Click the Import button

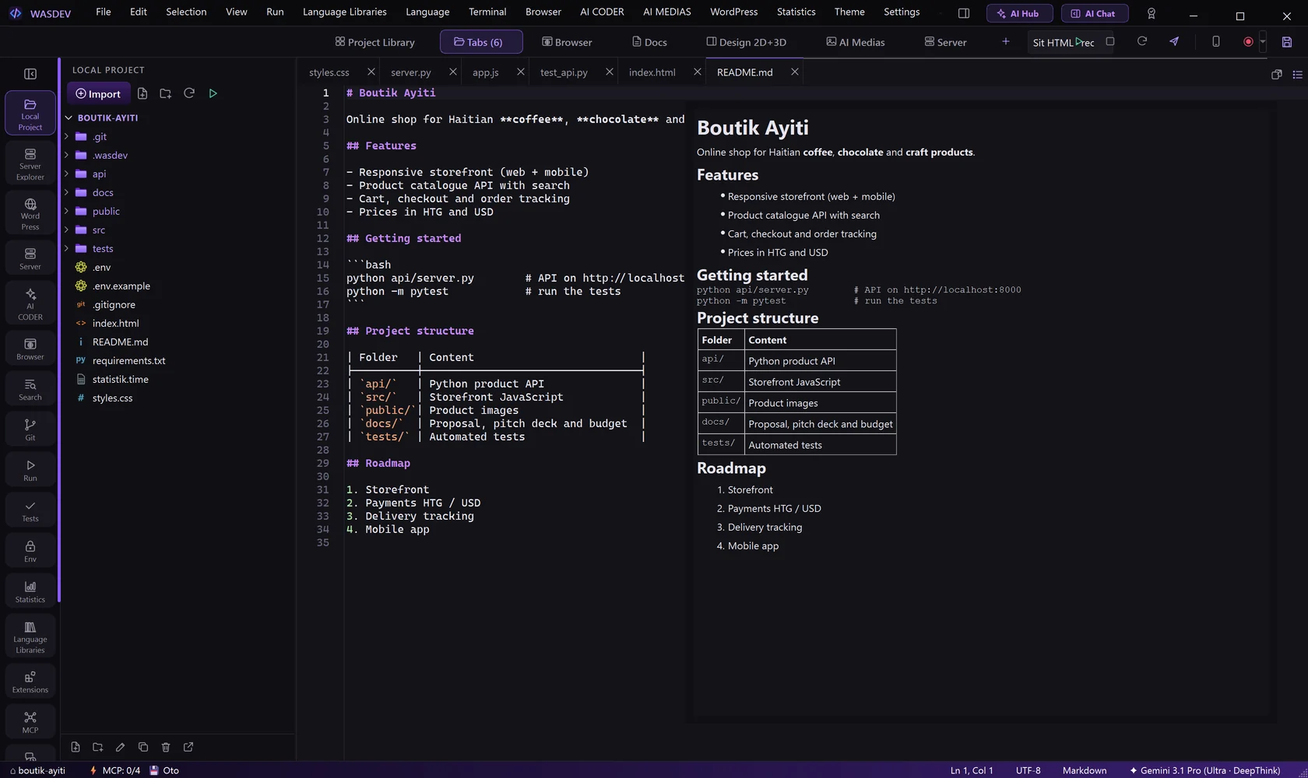[x=98, y=93]
